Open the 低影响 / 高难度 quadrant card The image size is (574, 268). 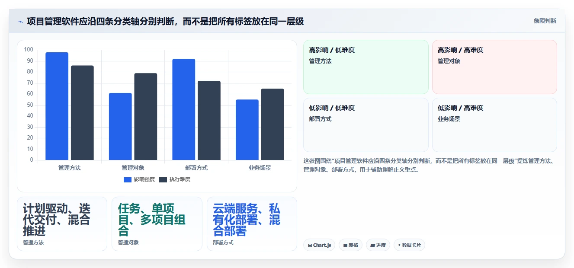point(494,125)
